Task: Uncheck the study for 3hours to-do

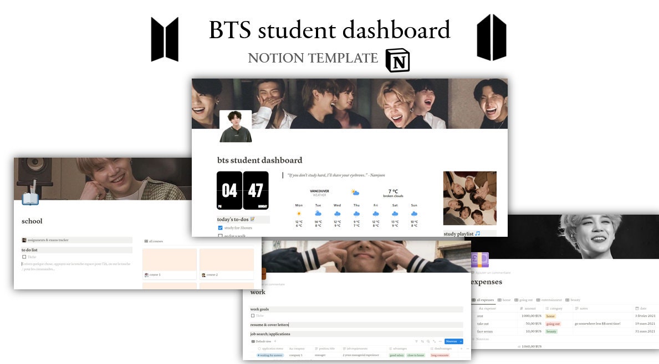Action: (x=221, y=228)
